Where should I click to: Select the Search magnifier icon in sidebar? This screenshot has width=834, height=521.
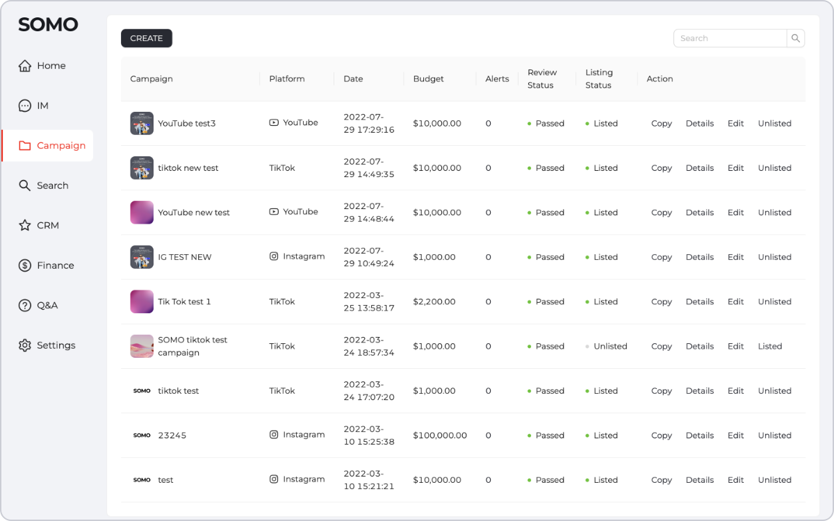point(25,185)
